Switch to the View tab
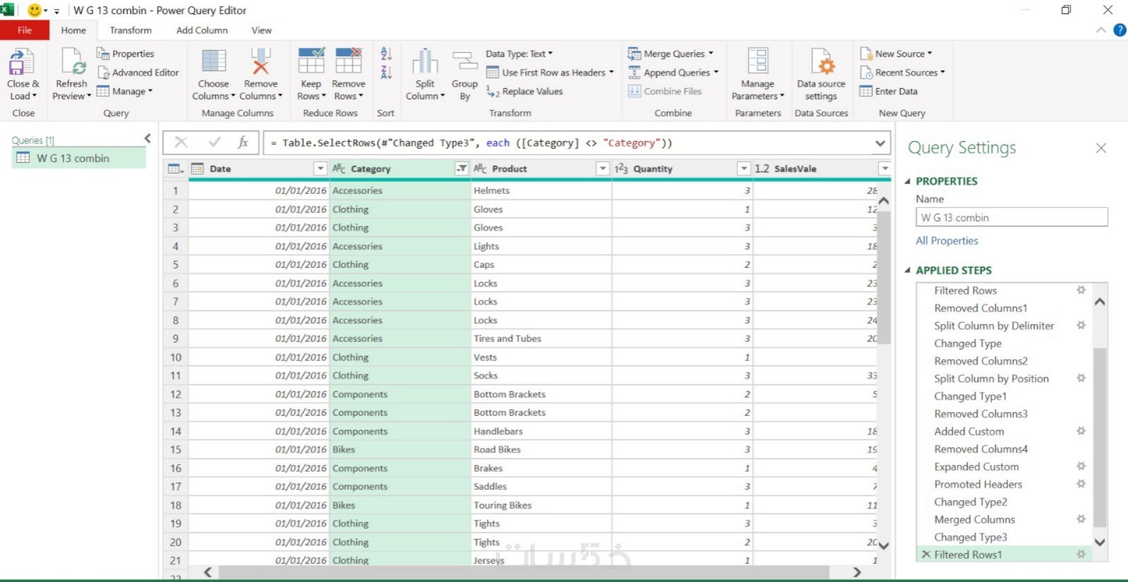The height and width of the screenshot is (582, 1128). [x=261, y=30]
